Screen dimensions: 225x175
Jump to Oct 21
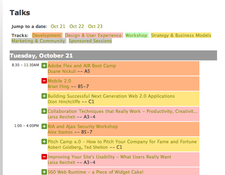click(58, 26)
